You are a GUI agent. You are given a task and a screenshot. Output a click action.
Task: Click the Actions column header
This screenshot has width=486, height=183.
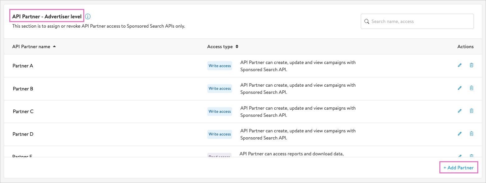coord(465,47)
